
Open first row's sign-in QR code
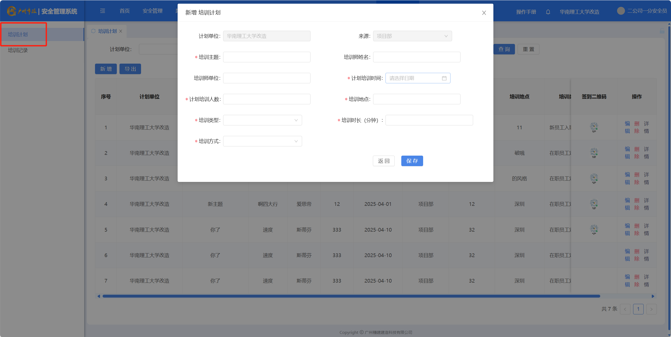click(594, 127)
